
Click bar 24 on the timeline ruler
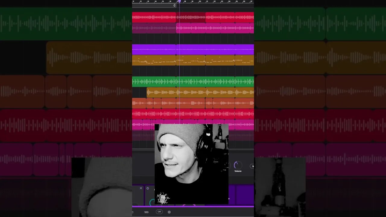tap(229, 2)
